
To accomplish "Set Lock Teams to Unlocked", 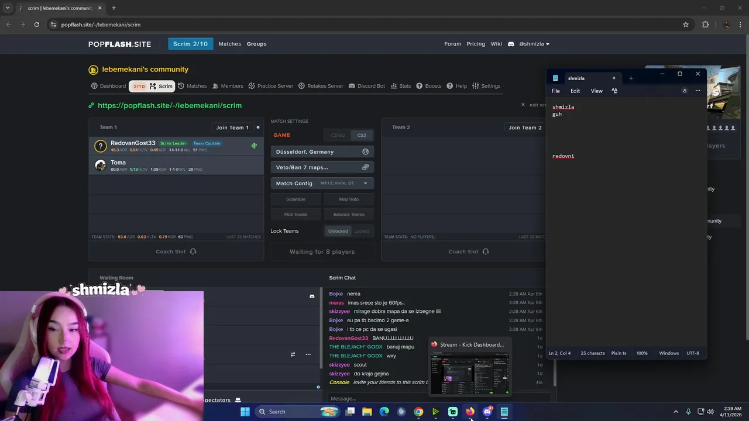I will (x=338, y=231).
